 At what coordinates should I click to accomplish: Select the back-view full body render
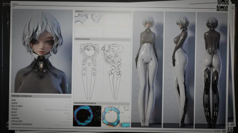[x=211, y=70]
